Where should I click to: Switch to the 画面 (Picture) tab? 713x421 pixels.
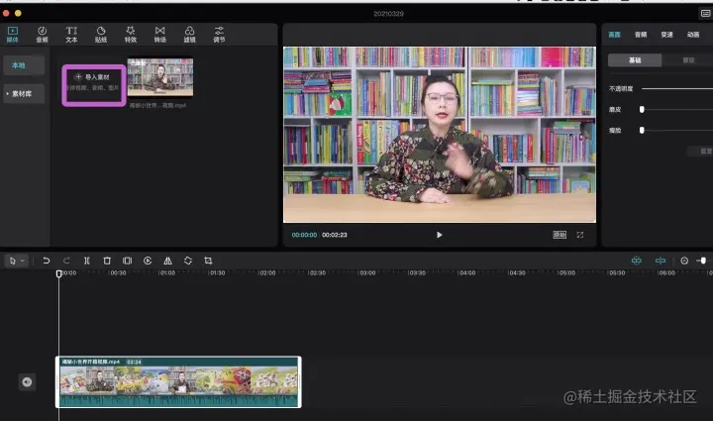(614, 35)
